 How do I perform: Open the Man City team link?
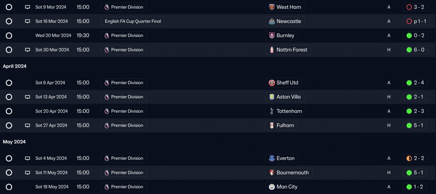(287, 187)
